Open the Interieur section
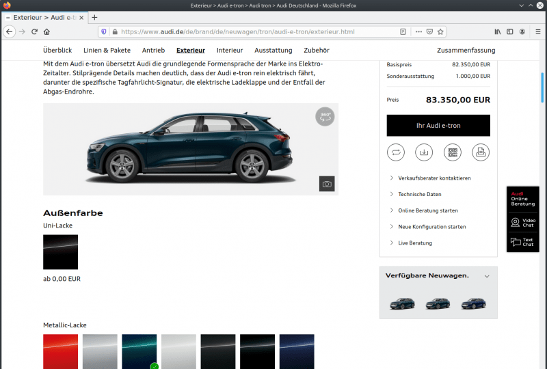Image resolution: width=547 pixels, height=369 pixels. [230, 50]
